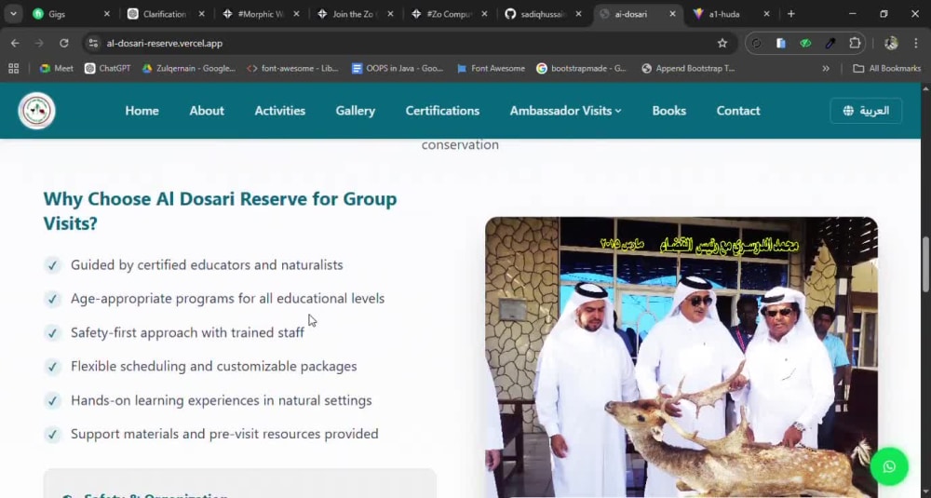This screenshot has width=931, height=498.
Task: Close the Clarification tab
Action: [201, 14]
